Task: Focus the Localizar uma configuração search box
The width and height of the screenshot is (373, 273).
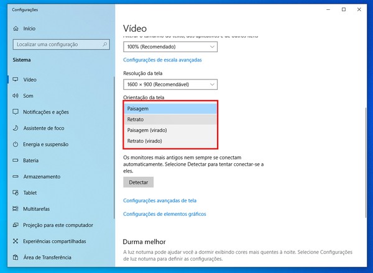Action: point(62,45)
